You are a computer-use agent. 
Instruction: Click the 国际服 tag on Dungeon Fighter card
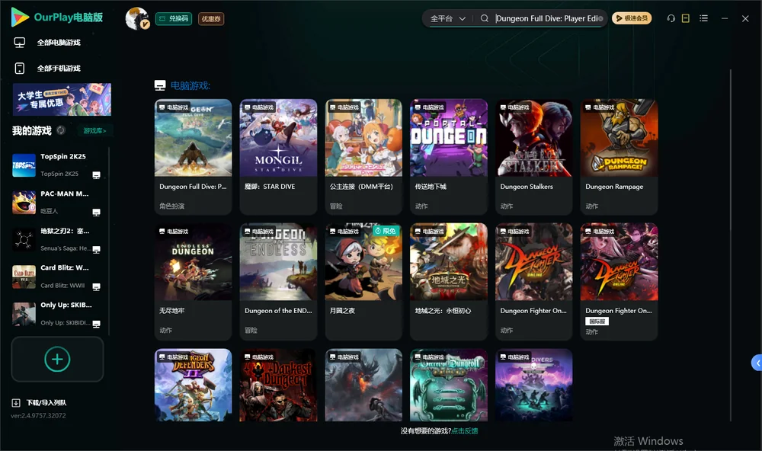tap(597, 321)
